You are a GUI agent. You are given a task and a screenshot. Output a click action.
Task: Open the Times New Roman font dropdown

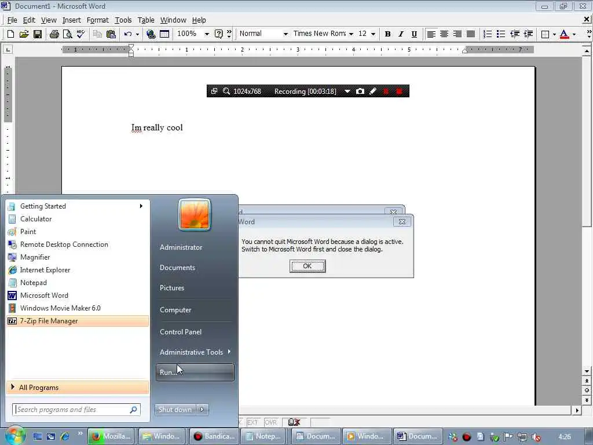point(351,34)
